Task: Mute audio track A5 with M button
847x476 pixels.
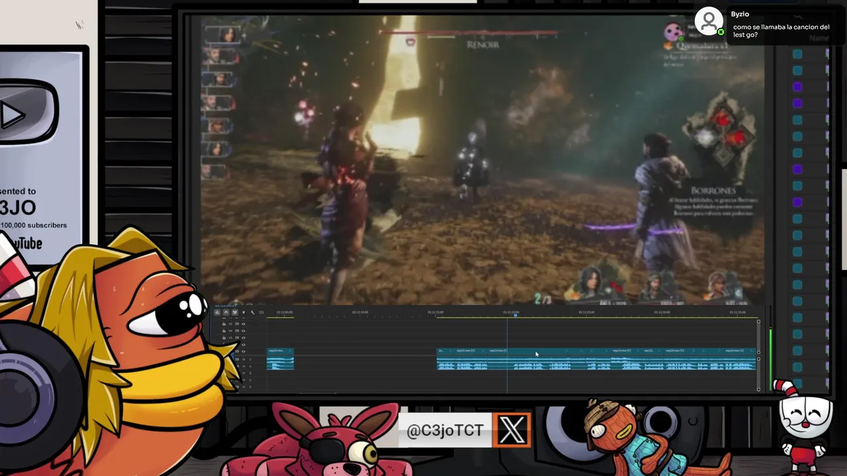Action: [244, 387]
